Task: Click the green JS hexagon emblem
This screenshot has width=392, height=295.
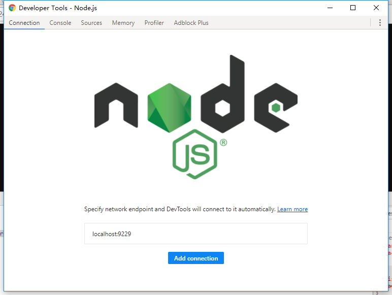Action: tap(195, 154)
